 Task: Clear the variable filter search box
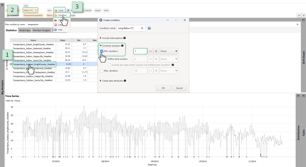click(x=297, y=24)
